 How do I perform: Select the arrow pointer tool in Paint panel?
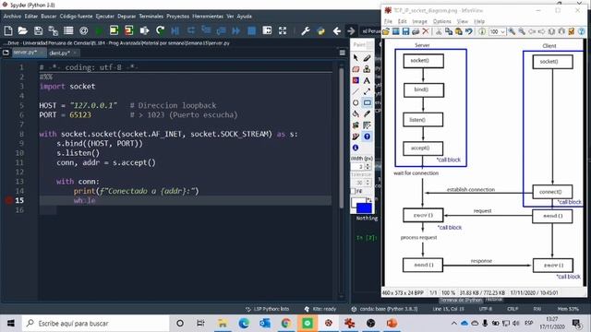[356, 57]
